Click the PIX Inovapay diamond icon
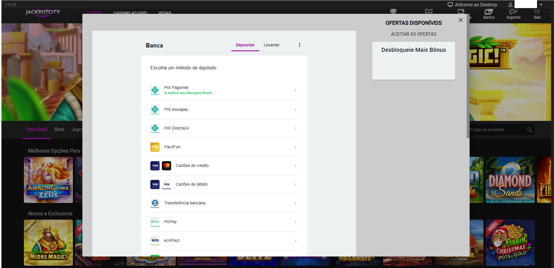Viewport: 554px width, 268px height. pyautogui.click(x=155, y=110)
